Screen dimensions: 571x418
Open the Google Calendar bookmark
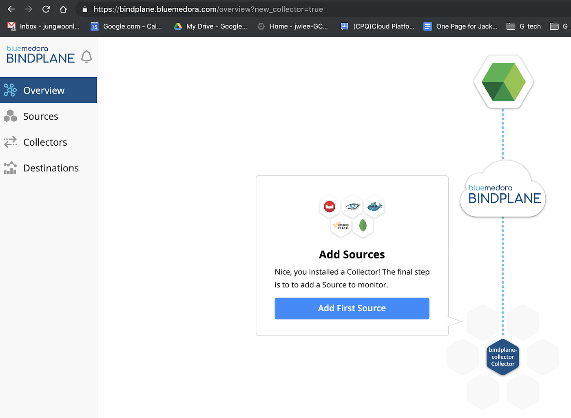point(126,26)
